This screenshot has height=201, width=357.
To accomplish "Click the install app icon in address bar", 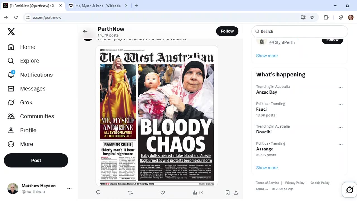I will (x=303, y=17).
